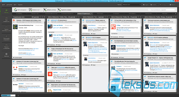
Task: Click the collapse icon in the 2 диалога column header
Action: [x=105, y=17]
